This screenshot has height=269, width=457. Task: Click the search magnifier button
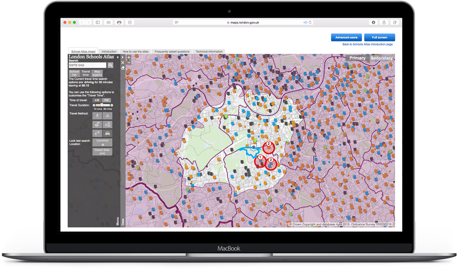coord(111,65)
